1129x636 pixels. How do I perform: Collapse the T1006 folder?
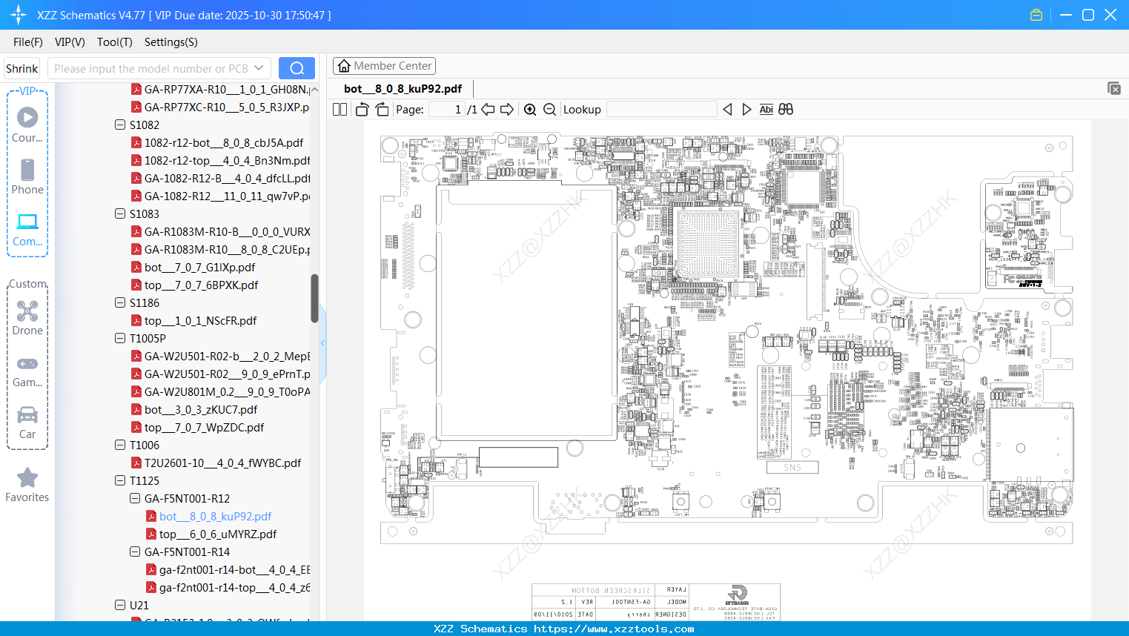(120, 445)
